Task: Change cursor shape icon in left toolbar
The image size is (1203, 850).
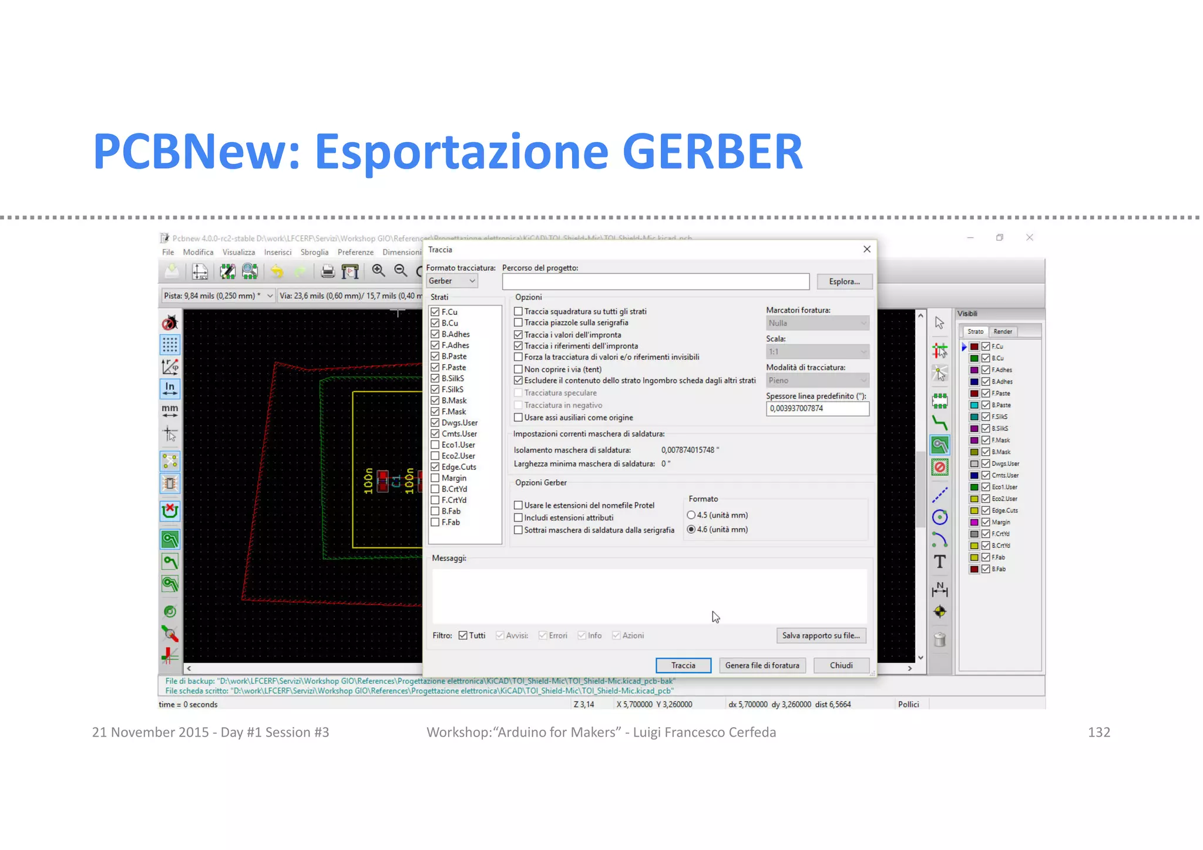Action: 170,434
